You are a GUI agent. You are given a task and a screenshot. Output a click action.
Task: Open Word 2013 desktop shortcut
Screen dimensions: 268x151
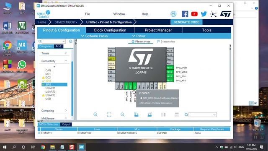pyautogui.click(x=7, y=27)
